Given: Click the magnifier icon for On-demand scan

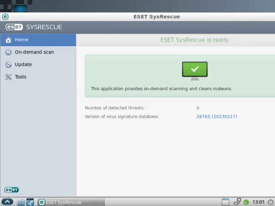Looking at the screenshot, I should (8, 52).
